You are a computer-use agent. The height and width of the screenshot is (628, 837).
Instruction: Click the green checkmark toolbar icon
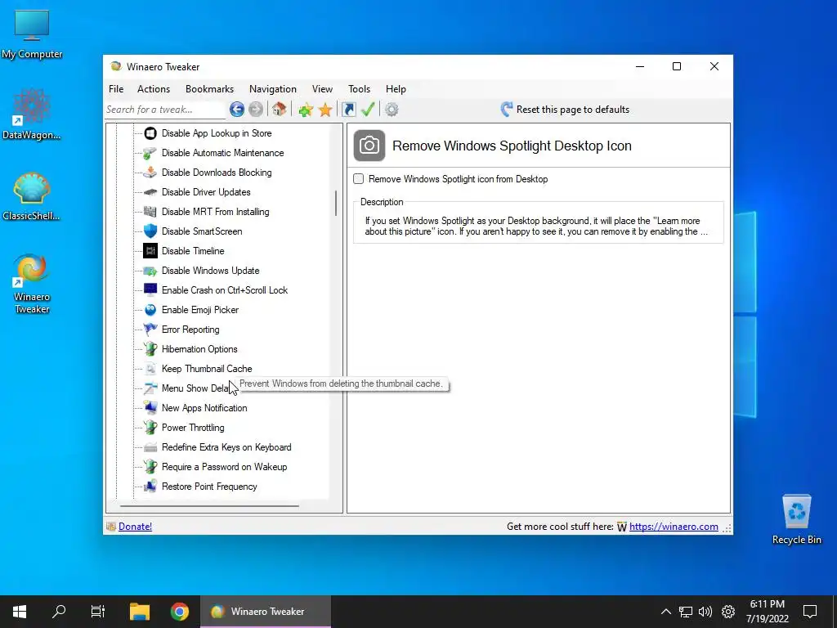368,110
